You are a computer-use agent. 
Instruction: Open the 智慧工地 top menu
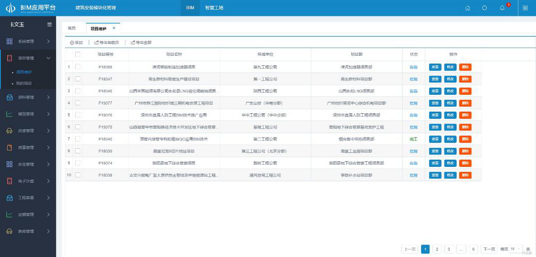click(x=214, y=8)
